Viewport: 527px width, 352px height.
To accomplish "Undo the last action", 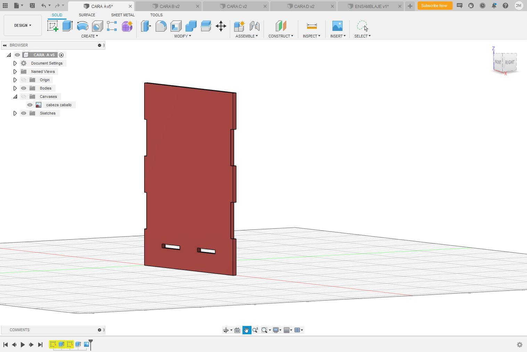I will 43,6.
